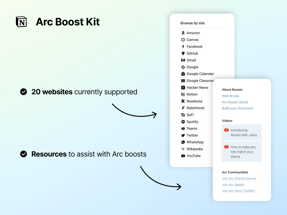Click the Google Classroom icon

[183, 81]
